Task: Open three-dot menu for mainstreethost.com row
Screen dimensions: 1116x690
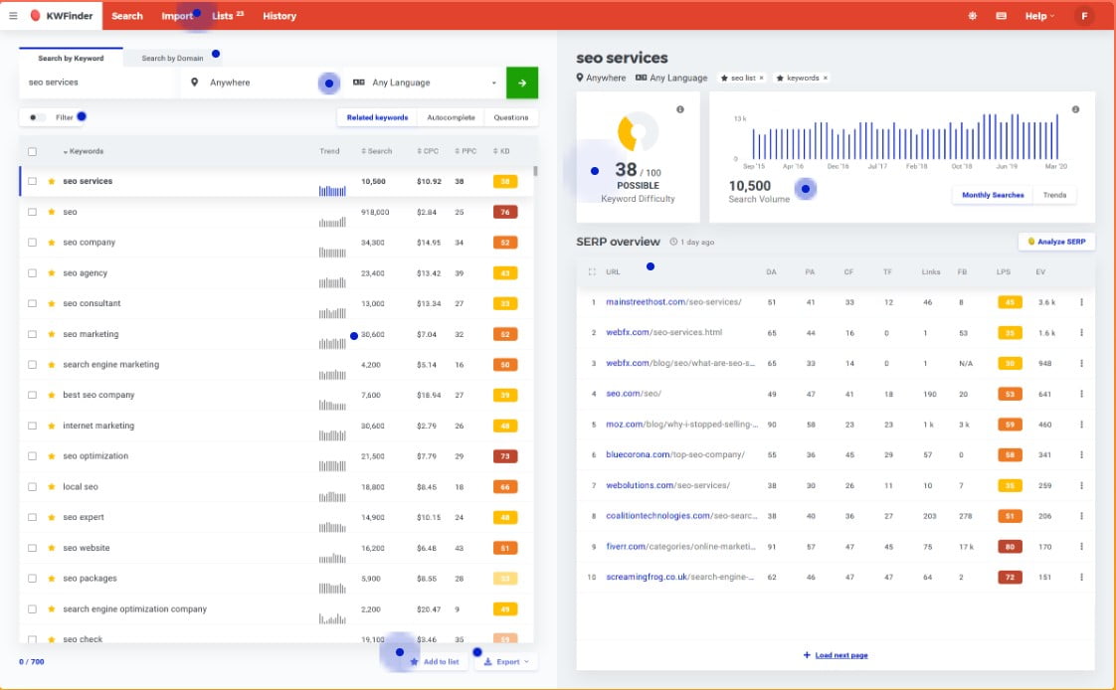Action: coord(1081,302)
